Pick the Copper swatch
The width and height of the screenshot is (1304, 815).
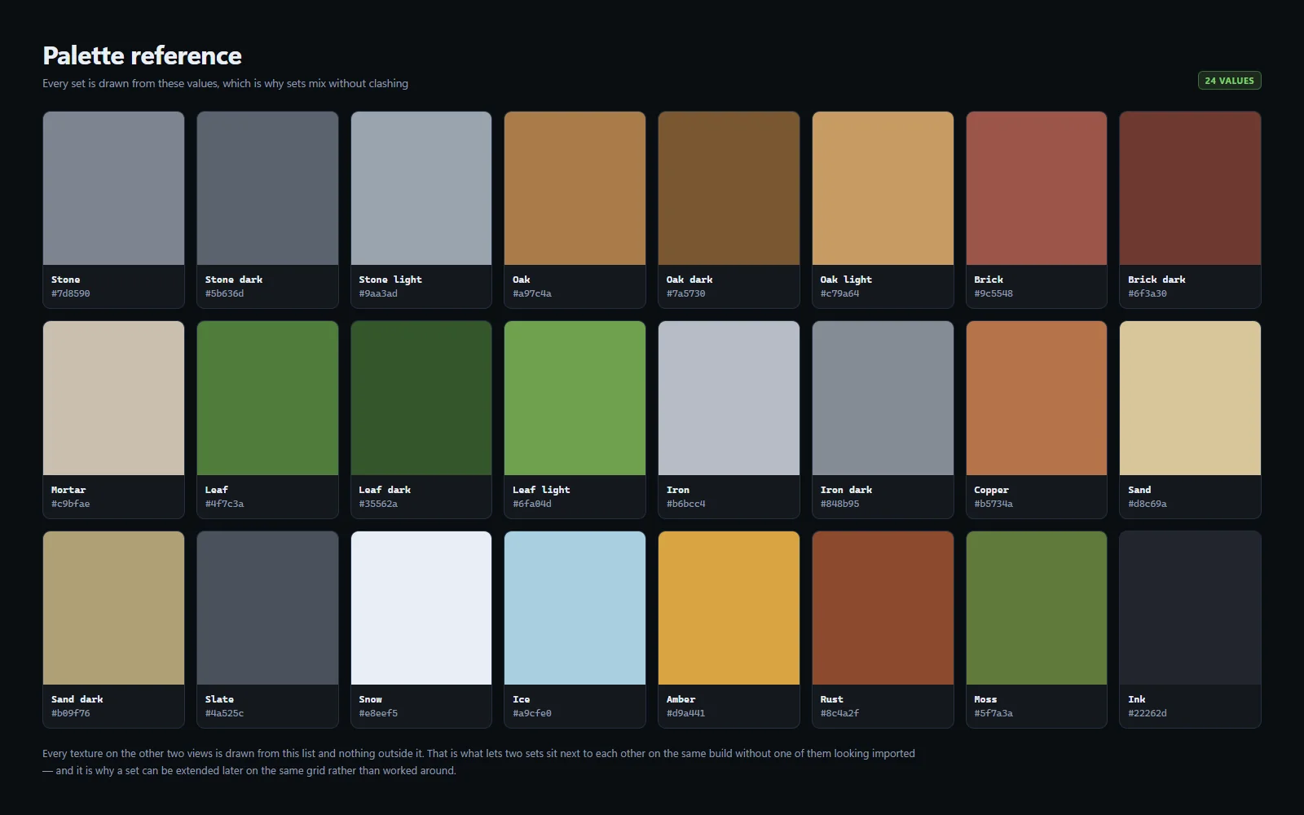[1037, 398]
